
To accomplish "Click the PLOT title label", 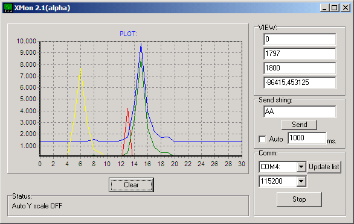I will [x=128, y=34].
